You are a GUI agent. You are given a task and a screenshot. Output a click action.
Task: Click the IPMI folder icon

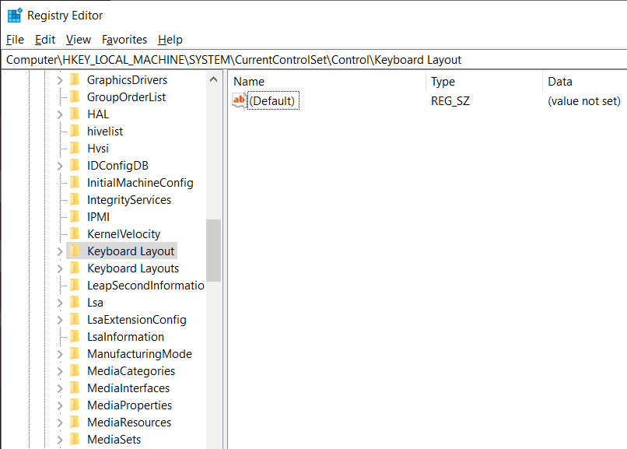[75, 216]
